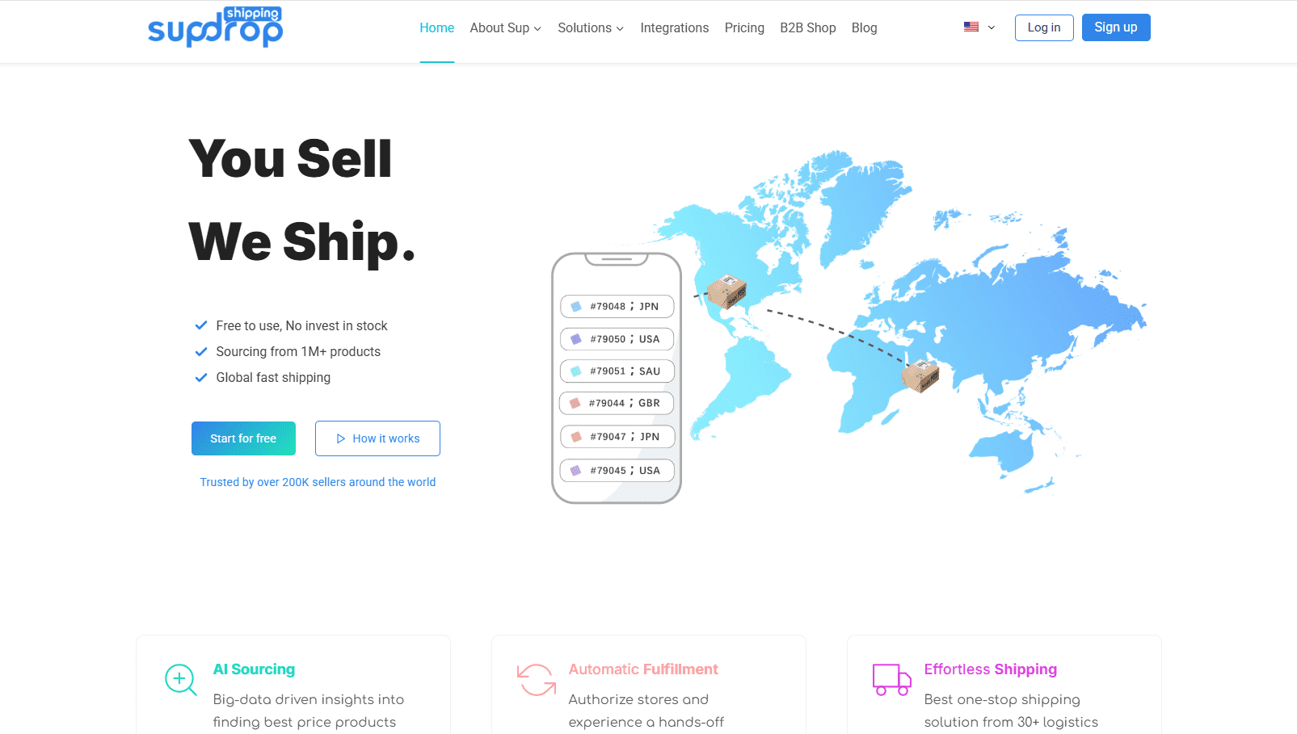
Task: Click the Start for free button
Action: (x=243, y=438)
